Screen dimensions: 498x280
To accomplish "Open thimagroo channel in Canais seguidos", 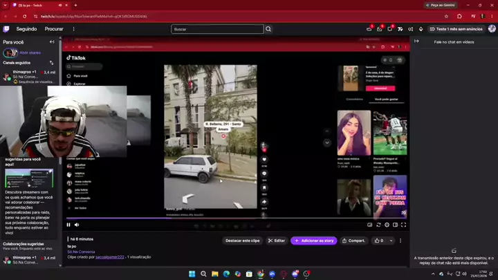I will click(29, 77).
